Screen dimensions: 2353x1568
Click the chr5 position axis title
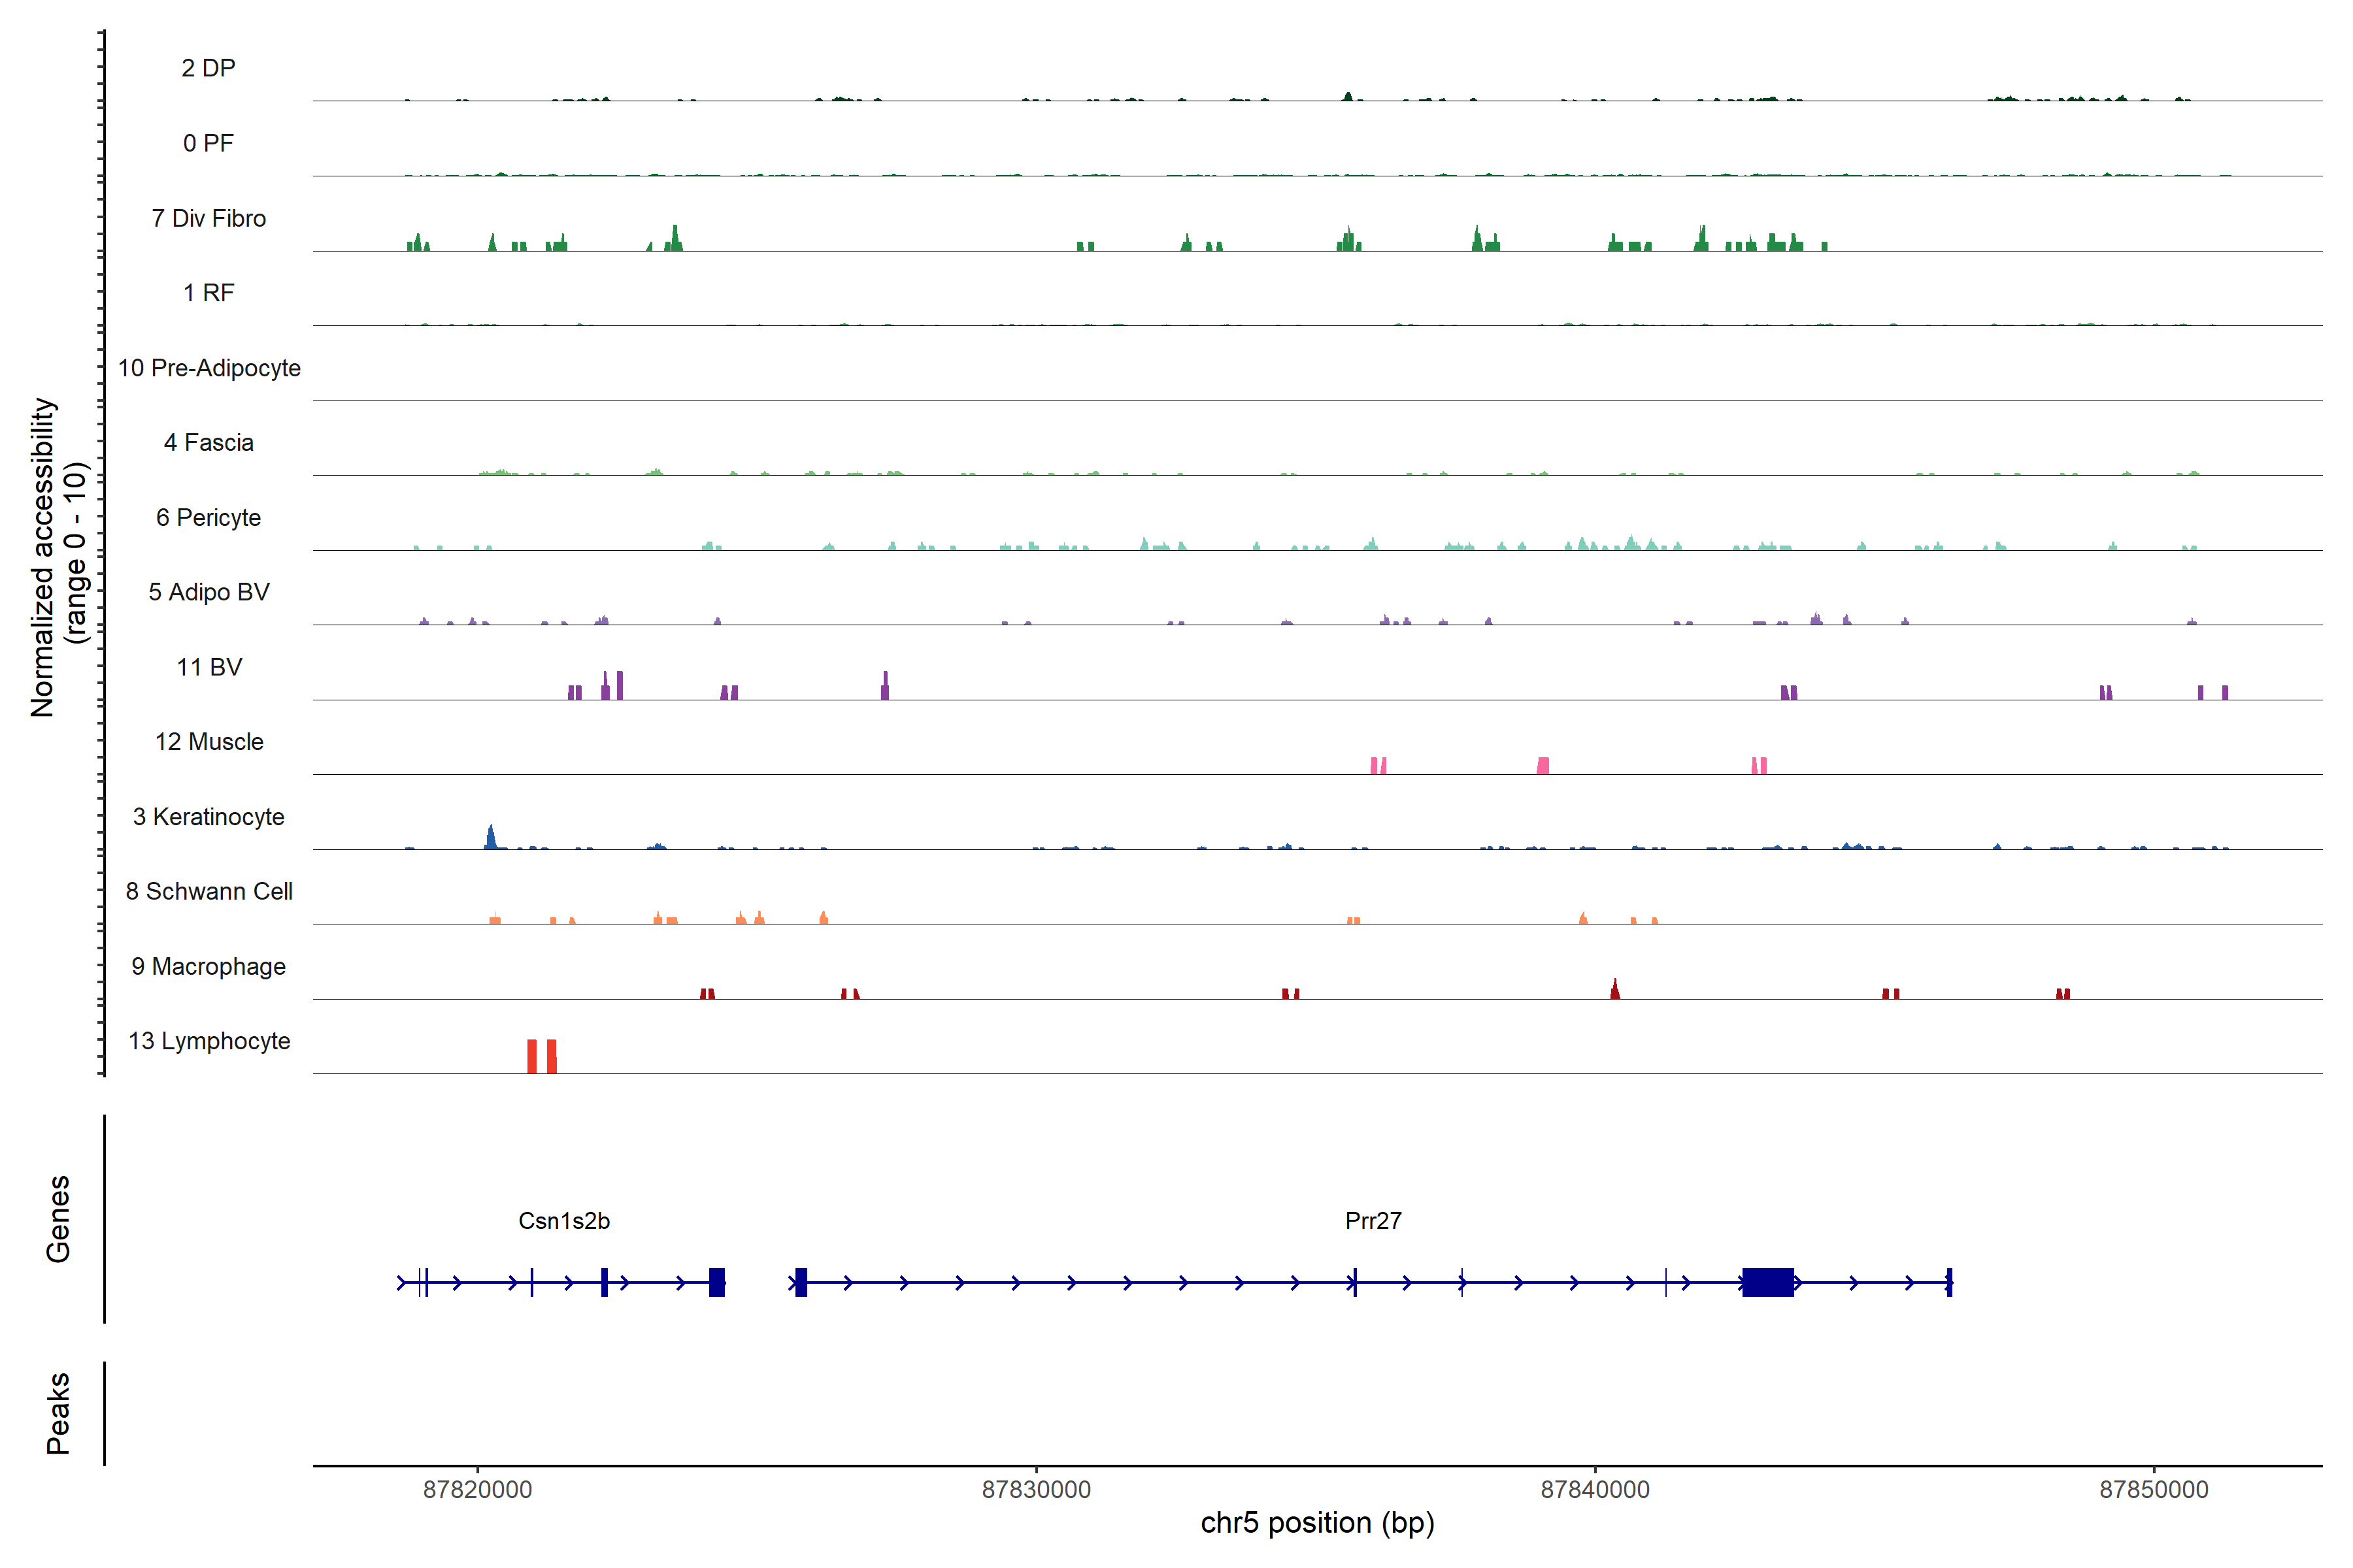pyautogui.click(x=1316, y=1523)
